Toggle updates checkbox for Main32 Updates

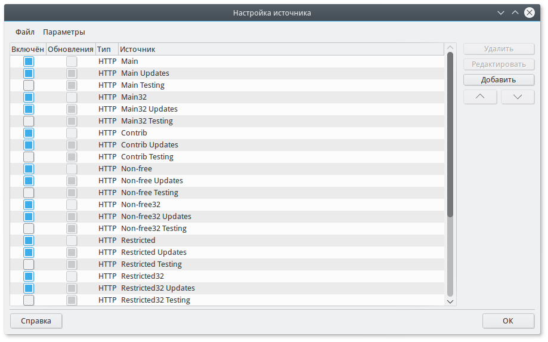pos(72,109)
